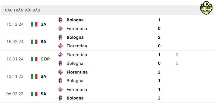Click Italy flag beside 15.02.24 date
This screenshot has height=107, width=214.
pos(34,42)
